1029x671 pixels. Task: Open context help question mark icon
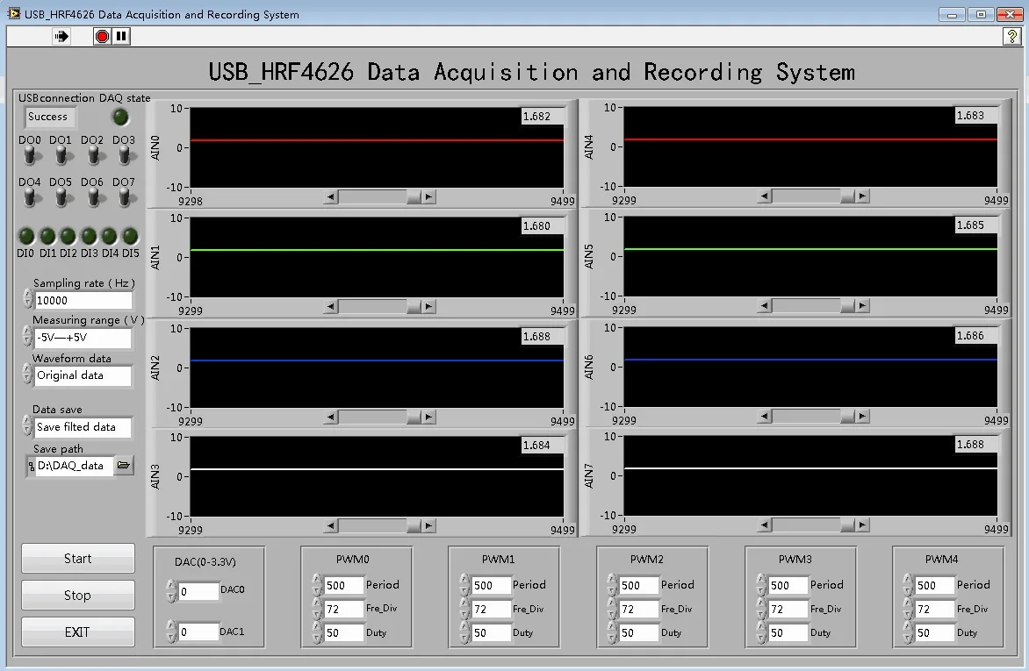[1011, 37]
